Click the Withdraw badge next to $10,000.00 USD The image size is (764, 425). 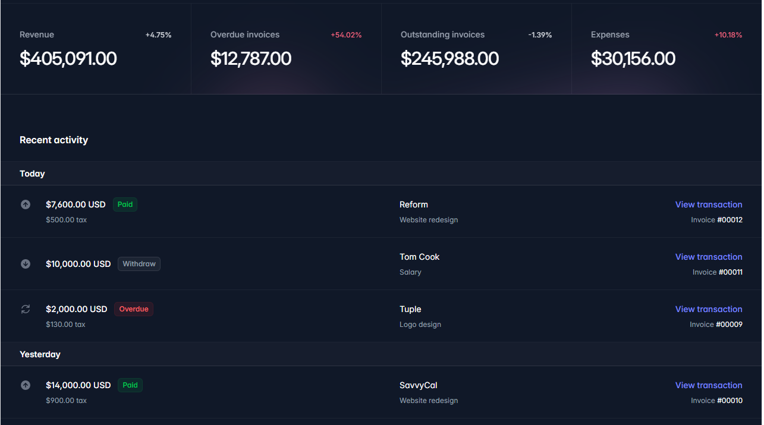pos(139,263)
